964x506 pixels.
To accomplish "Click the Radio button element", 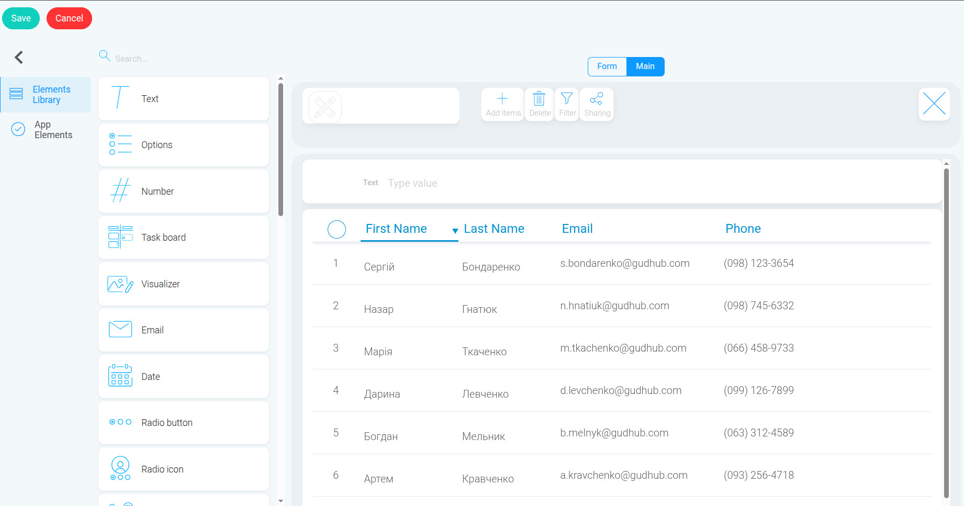I will (x=184, y=423).
